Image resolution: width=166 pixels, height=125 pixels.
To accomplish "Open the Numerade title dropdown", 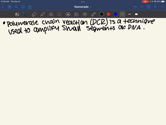I will (x=83, y=7).
